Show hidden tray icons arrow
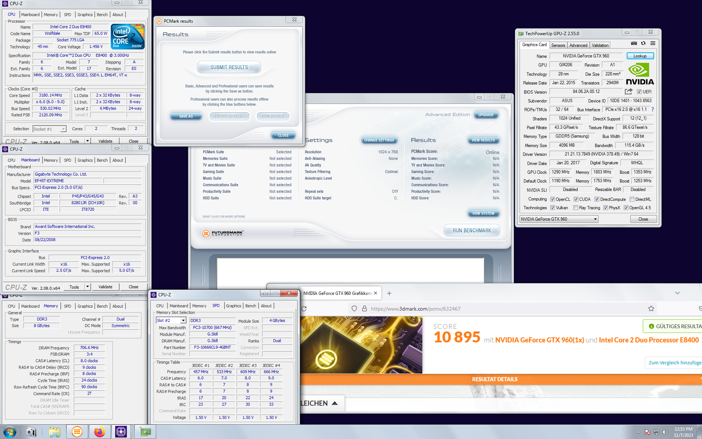 (638, 432)
